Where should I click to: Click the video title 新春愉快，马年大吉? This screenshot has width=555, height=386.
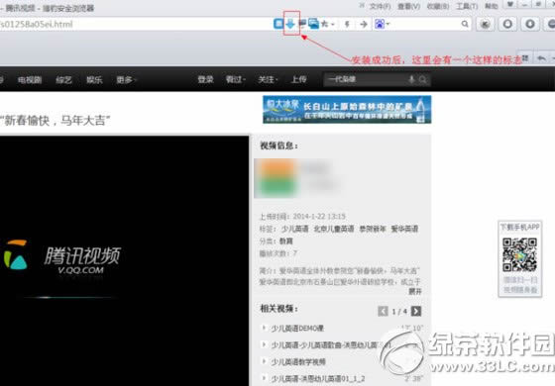tap(55, 121)
